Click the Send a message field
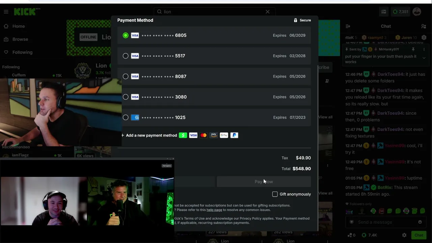 point(385,222)
